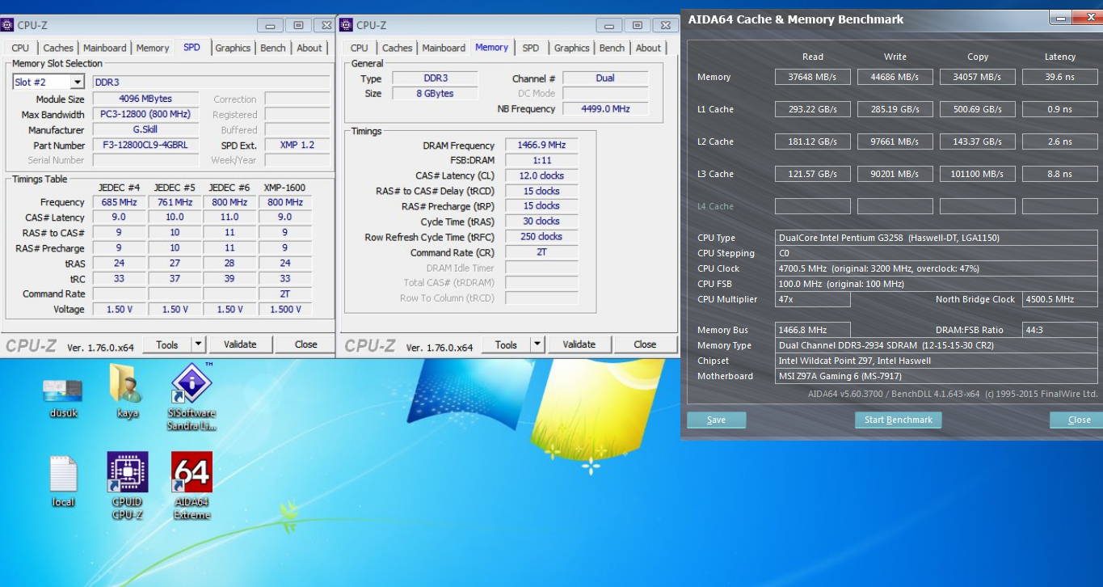Switch to CPU tab in Memory window
The width and height of the screenshot is (1103, 587).
(x=360, y=48)
